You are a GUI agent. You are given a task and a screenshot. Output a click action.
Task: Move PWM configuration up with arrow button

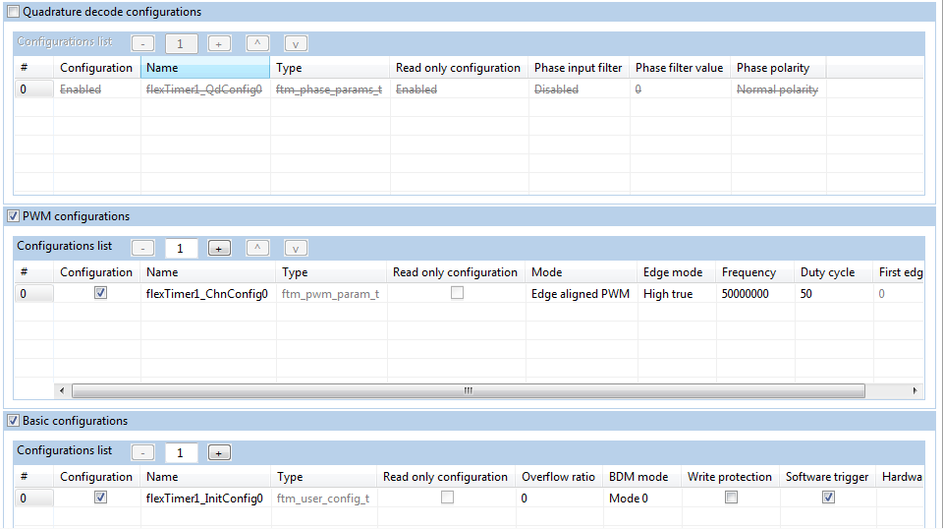coord(257,248)
